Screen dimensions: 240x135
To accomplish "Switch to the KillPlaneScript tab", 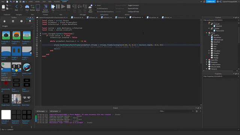I will tap(136, 18).
